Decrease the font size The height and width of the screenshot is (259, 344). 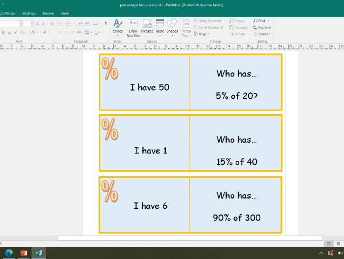point(43,23)
